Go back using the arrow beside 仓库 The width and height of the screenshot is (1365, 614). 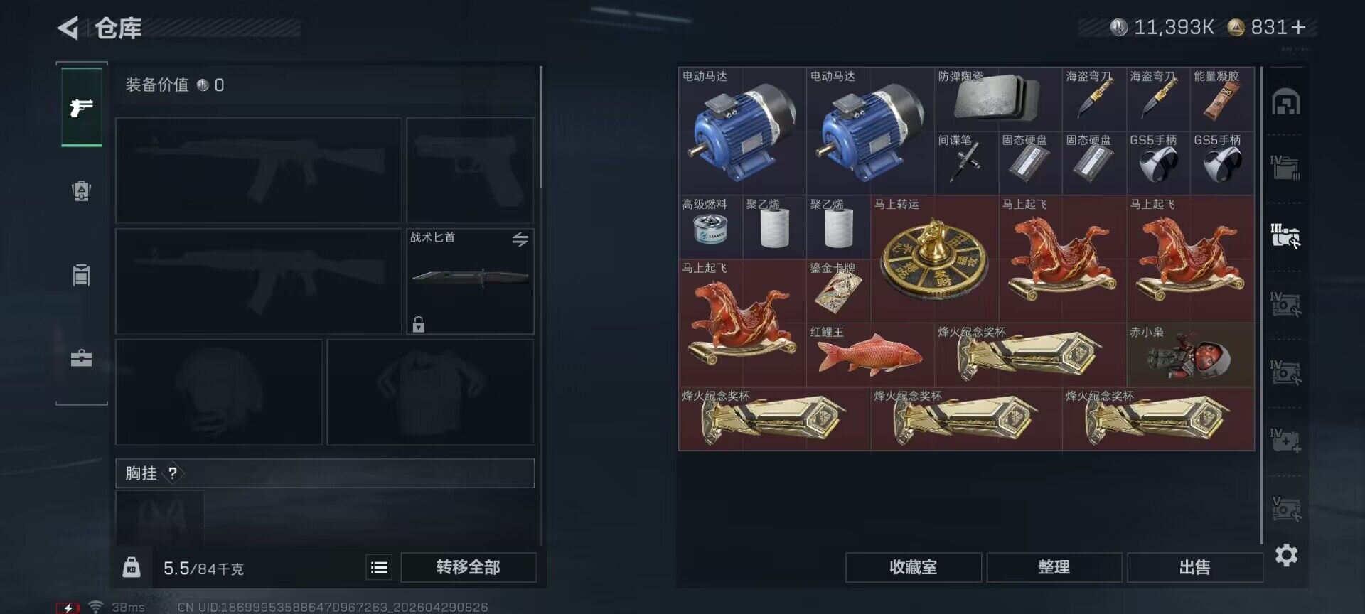click(68, 28)
